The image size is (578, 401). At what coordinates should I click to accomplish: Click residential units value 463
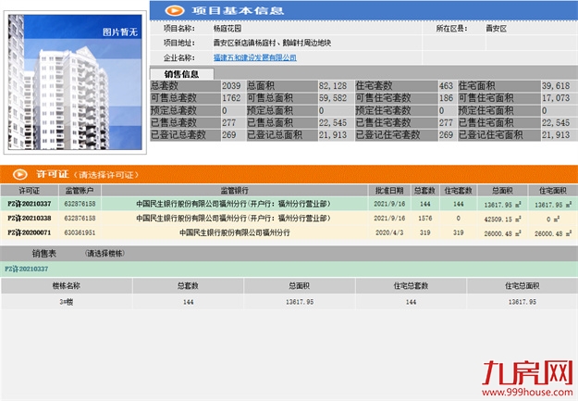[446, 86]
